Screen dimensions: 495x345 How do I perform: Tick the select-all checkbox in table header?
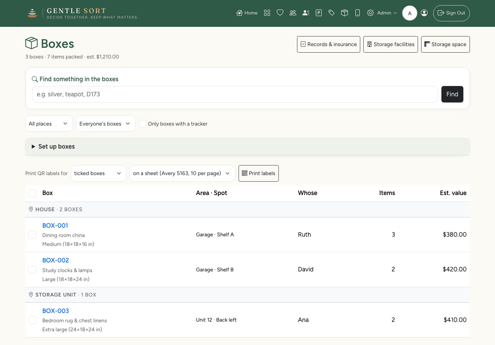pos(32,193)
